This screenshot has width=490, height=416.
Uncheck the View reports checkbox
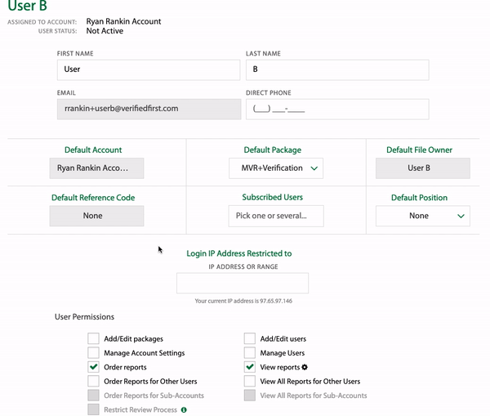pyautogui.click(x=250, y=367)
